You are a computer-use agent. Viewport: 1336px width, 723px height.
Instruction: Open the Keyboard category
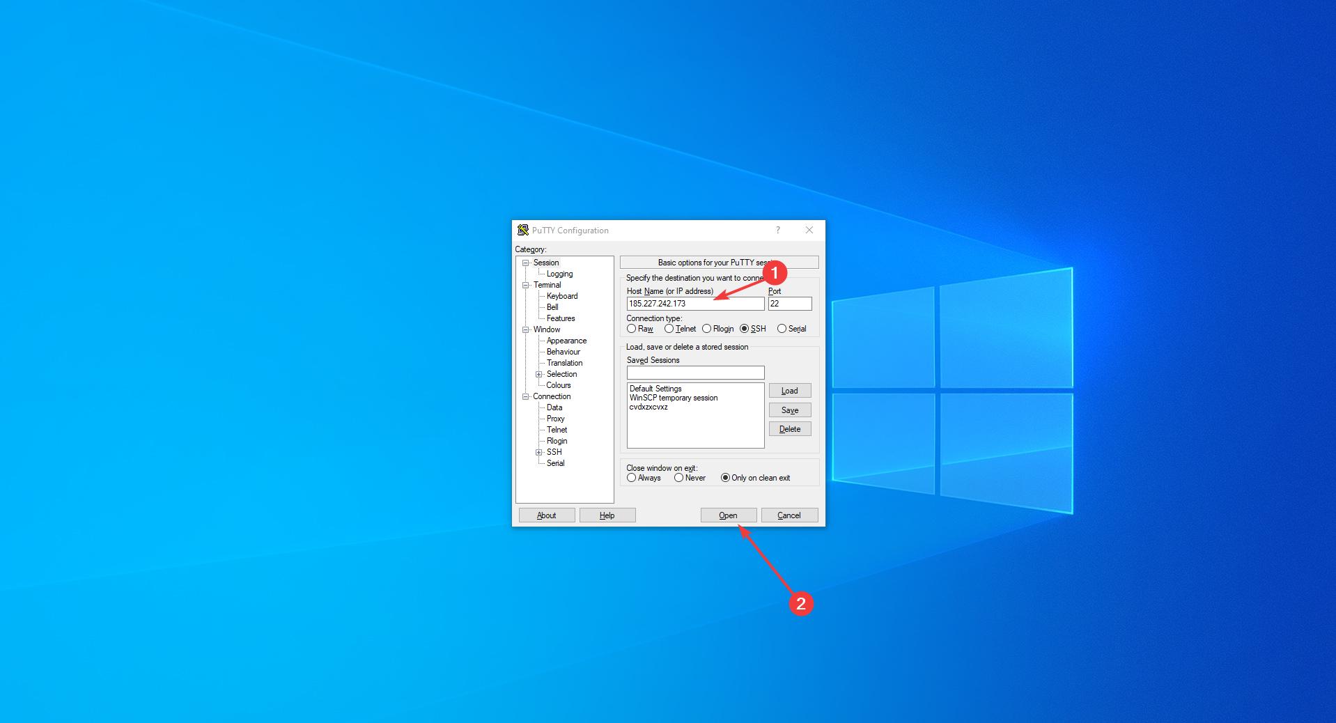point(562,296)
